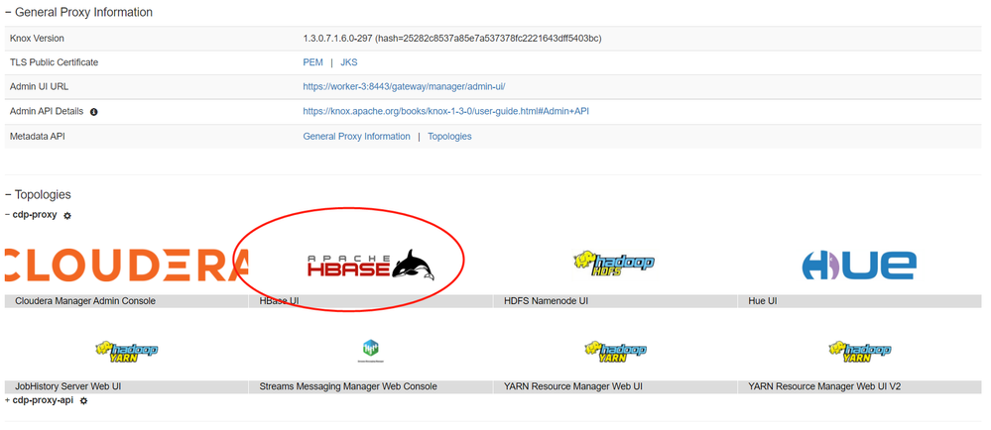This screenshot has height=430, width=991.
Task: Click YARN Resource Manager Web UI V2 logo
Action: [859, 353]
